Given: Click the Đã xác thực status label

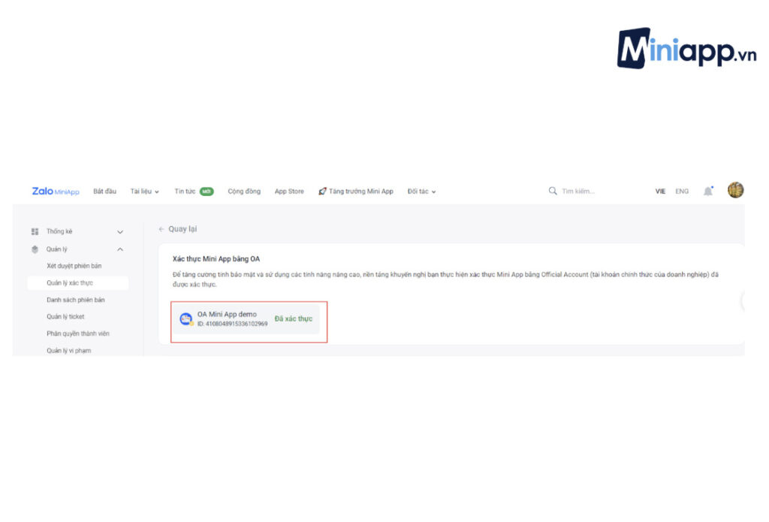Looking at the screenshot, I should [x=294, y=319].
